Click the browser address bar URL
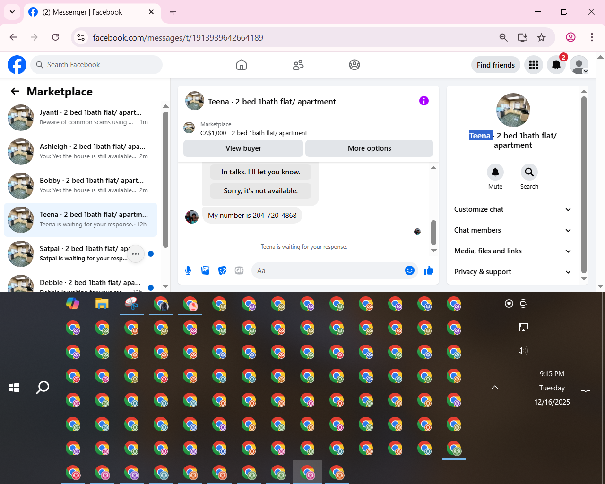The height and width of the screenshot is (484, 605). coord(178,37)
